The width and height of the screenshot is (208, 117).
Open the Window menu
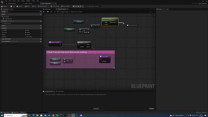click(28, 1)
